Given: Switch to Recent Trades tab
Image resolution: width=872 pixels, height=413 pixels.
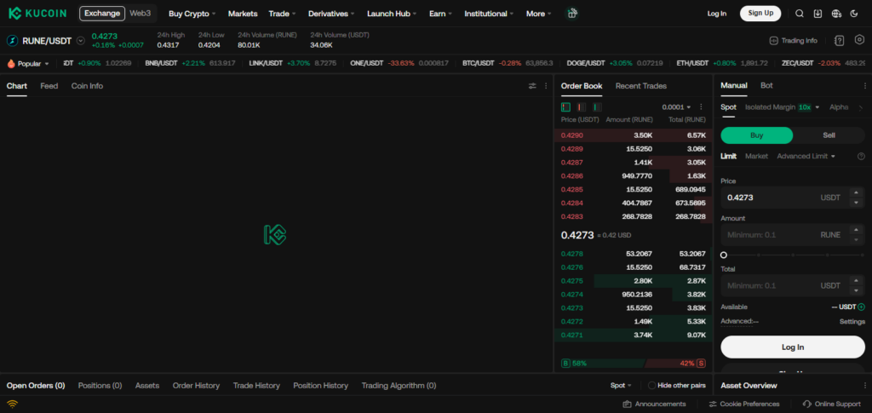Looking at the screenshot, I should [640, 86].
